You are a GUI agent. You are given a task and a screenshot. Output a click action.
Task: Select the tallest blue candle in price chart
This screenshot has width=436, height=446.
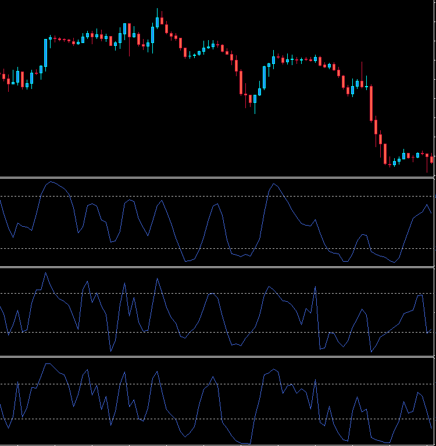(45, 53)
